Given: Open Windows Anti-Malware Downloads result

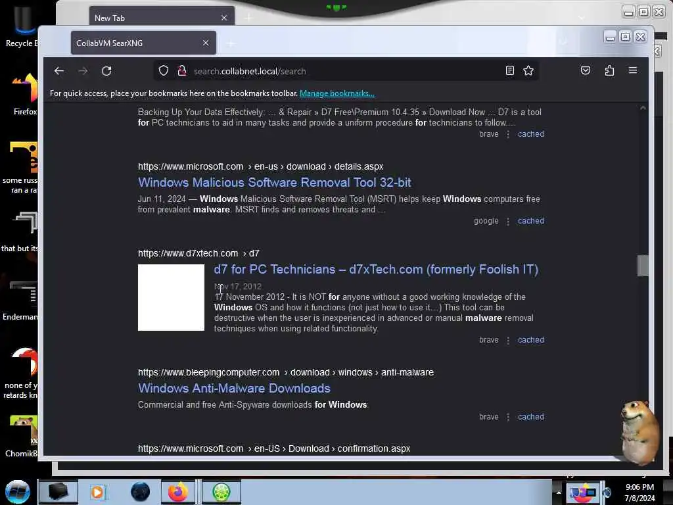Looking at the screenshot, I should pyautogui.click(x=234, y=388).
